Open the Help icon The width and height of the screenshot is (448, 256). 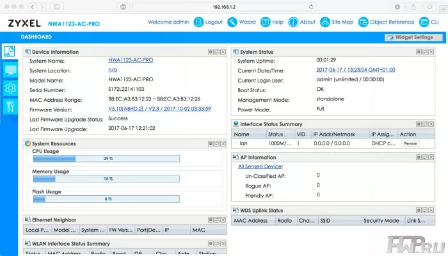pos(266,22)
